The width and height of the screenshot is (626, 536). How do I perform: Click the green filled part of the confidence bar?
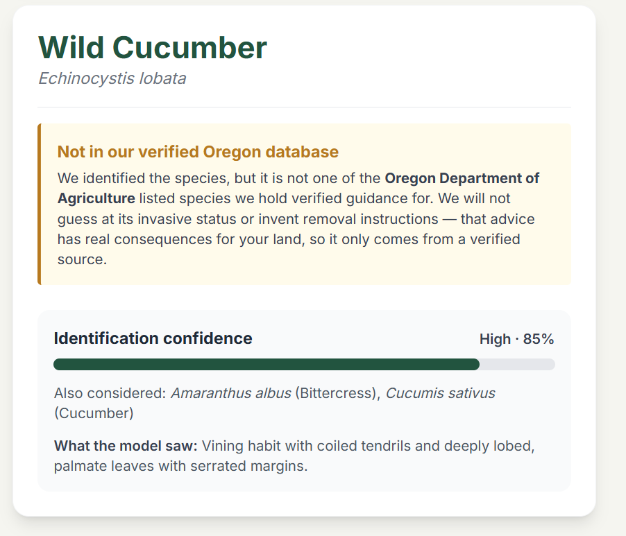(x=267, y=364)
